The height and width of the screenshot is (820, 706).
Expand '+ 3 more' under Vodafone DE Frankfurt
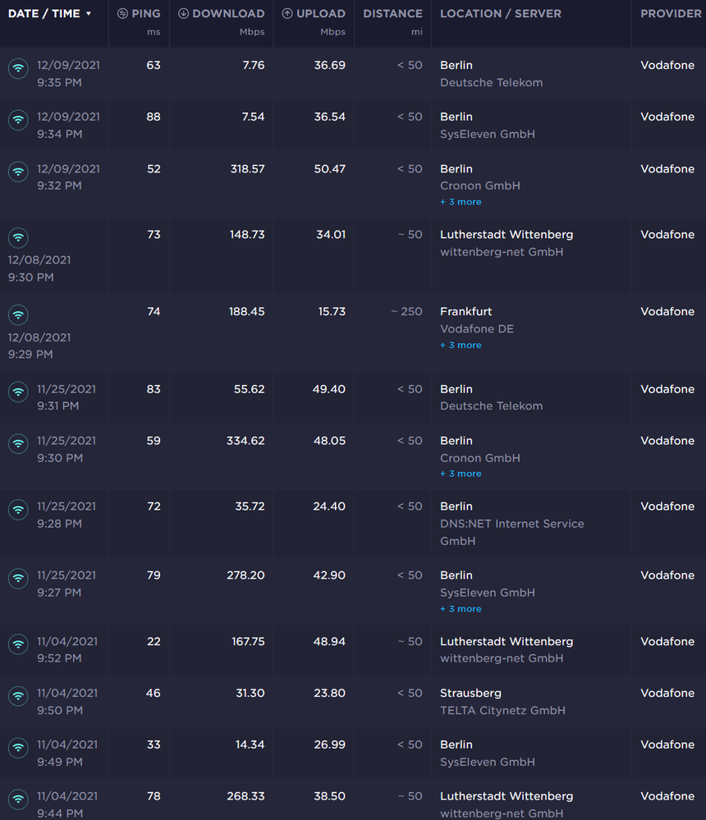[x=461, y=345]
